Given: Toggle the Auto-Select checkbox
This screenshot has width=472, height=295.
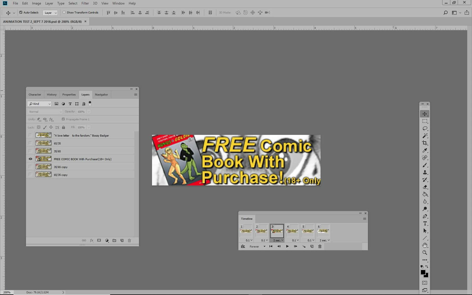Looking at the screenshot, I should point(21,12).
